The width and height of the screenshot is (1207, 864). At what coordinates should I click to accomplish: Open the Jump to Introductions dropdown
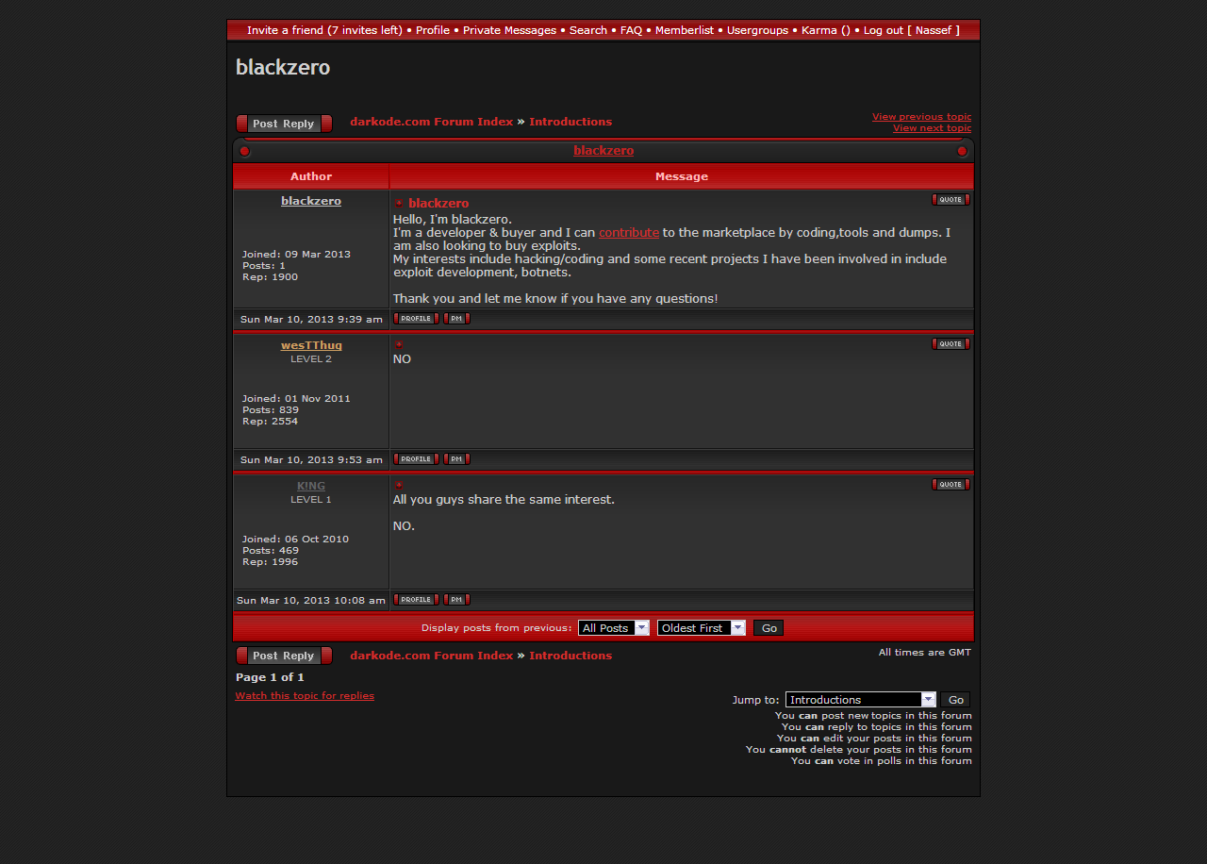pyautogui.click(x=860, y=700)
